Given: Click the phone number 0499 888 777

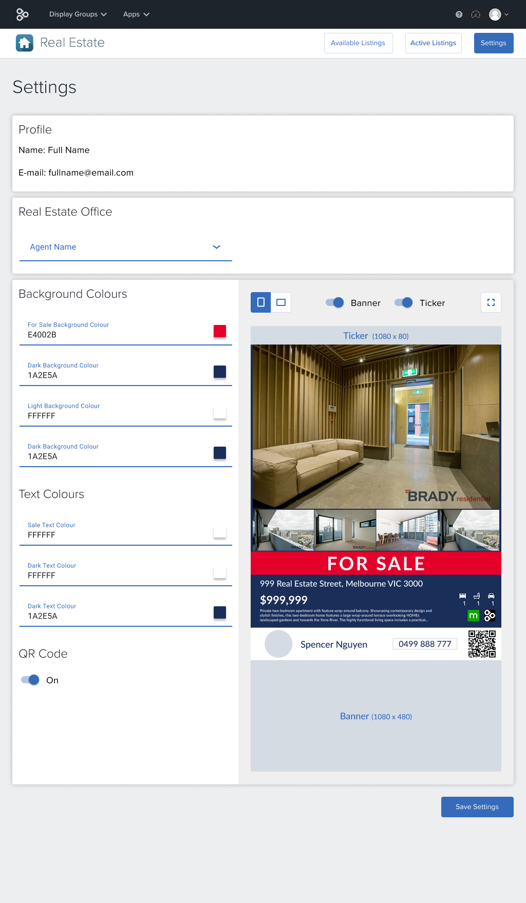Looking at the screenshot, I should 425,644.
